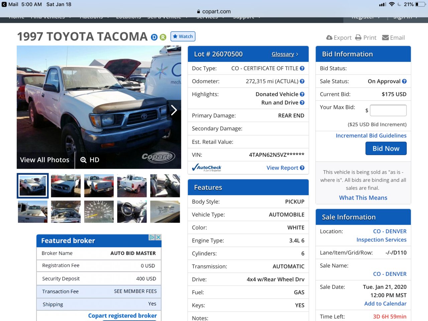This screenshot has width=428, height=321.
Task: Tap the Wi-Fi indicator in status bar
Action: pyautogui.click(x=392, y=4)
